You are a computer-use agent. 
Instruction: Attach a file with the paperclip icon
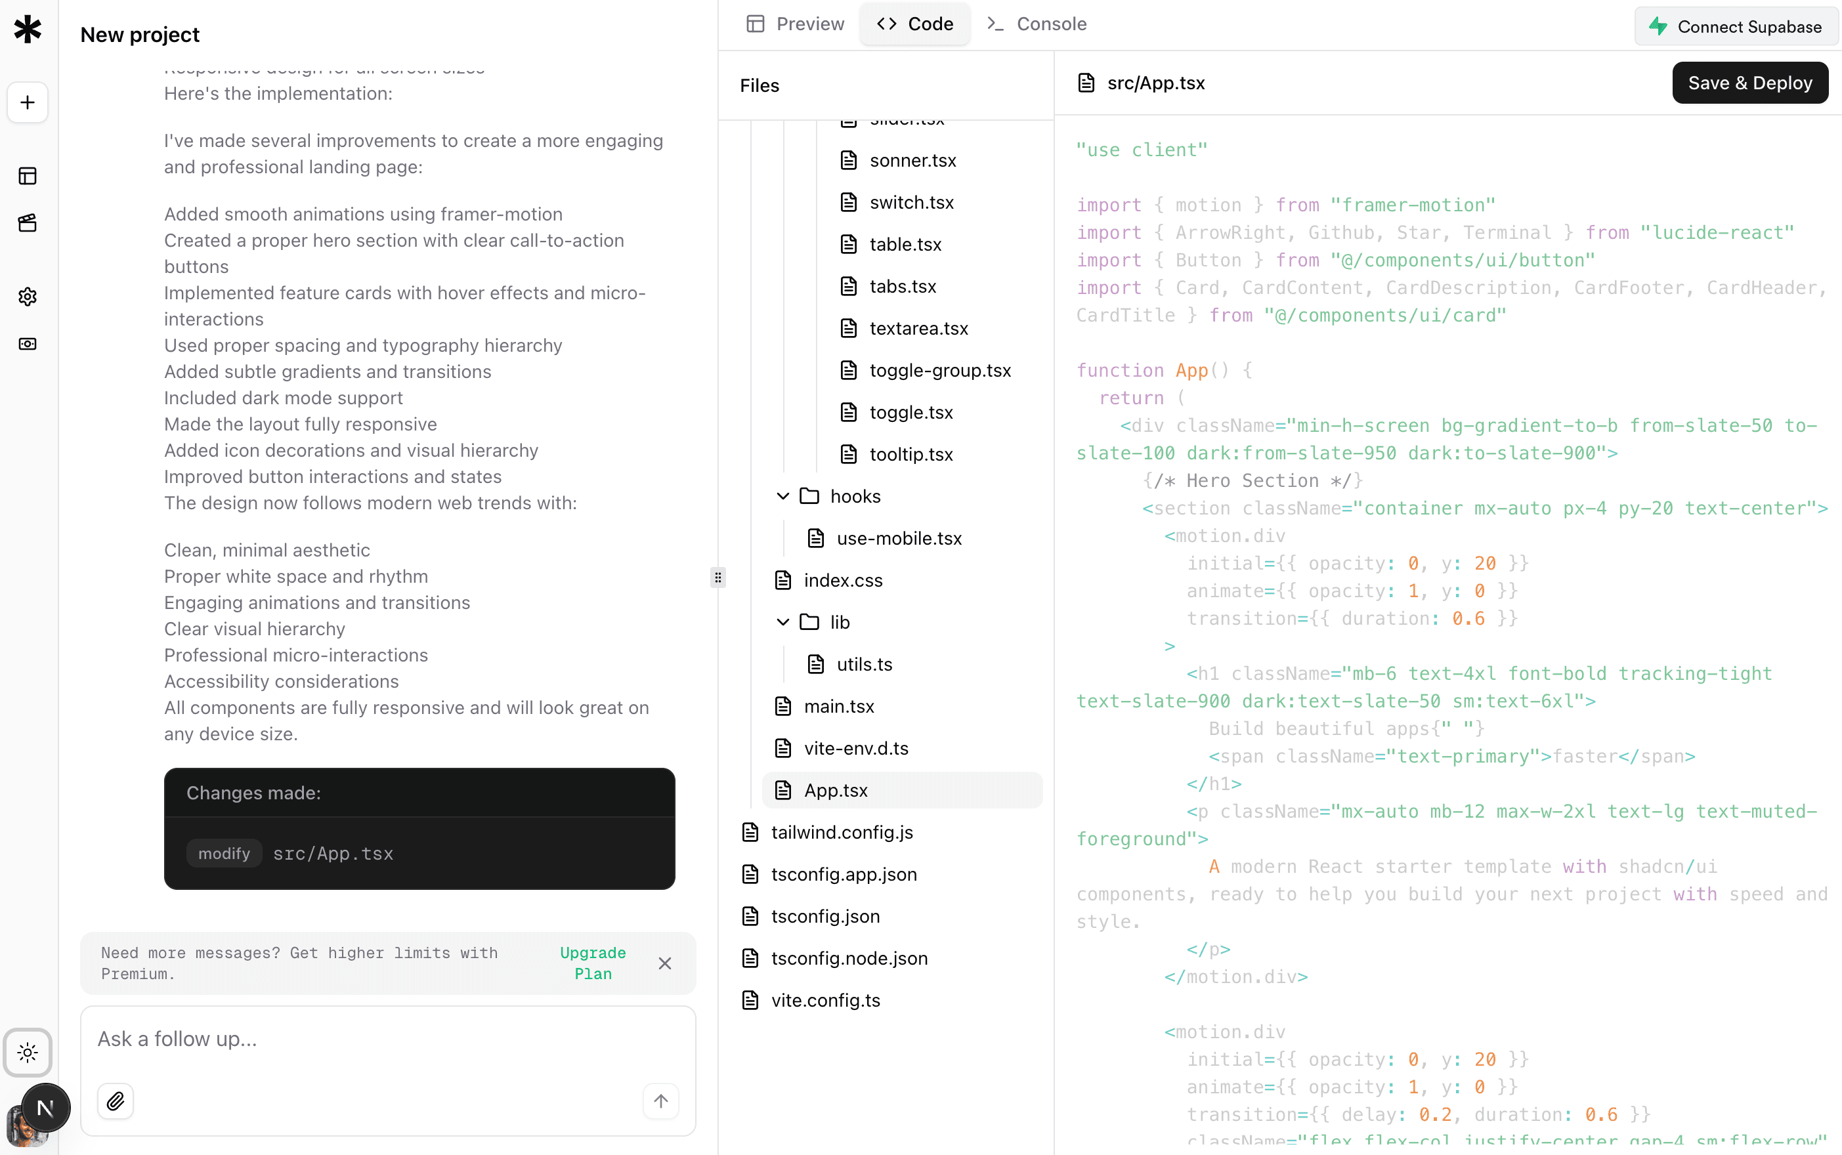tap(116, 1101)
